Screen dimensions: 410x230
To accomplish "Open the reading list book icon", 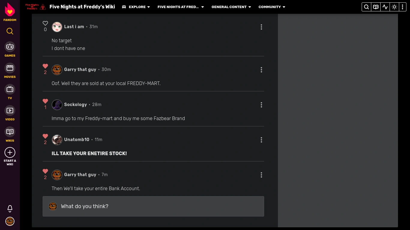I will pyautogui.click(x=375, y=7).
